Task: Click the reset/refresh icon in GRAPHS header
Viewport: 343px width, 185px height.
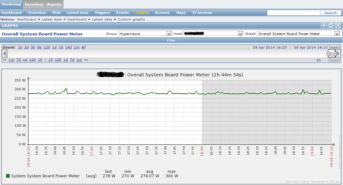Action: coord(331,26)
